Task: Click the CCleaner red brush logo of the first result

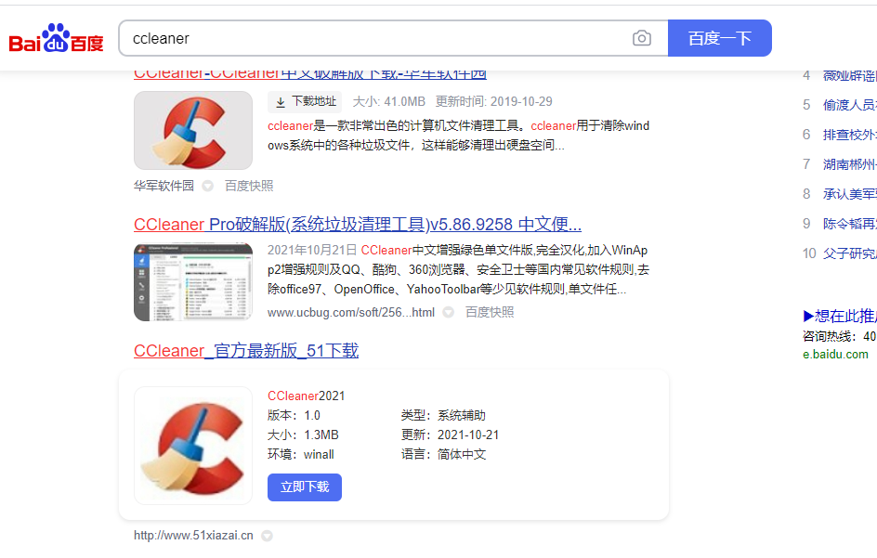Action: pyautogui.click(x=192, y=128)
